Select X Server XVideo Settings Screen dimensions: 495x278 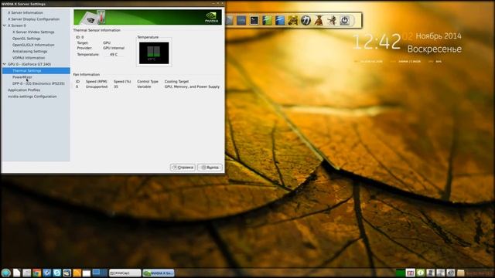pyautogui.click(x=33, y=32)
